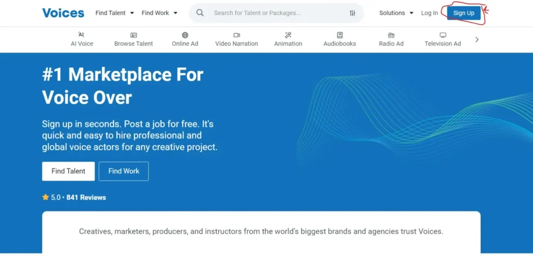Open the Audiobooks category label
This screenshot has width=533, height=256.
click(339, 44)
